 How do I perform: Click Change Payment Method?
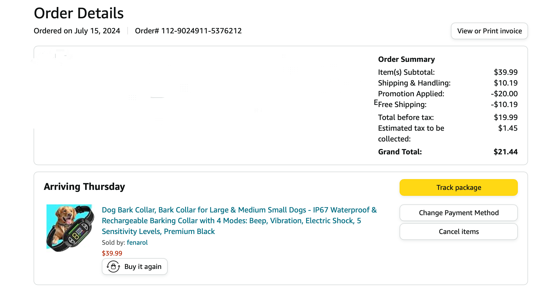tap(458, 213)
